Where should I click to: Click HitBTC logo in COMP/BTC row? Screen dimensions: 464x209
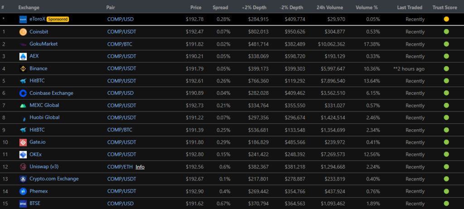pos(23,130)
